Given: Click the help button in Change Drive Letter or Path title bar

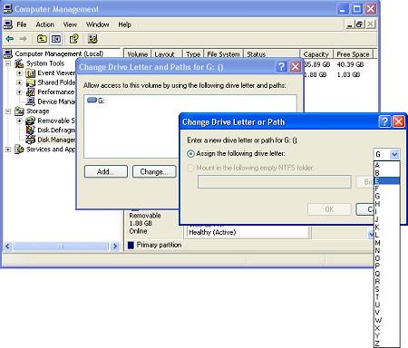Looking at the screenshot, I should coord(384,121).
